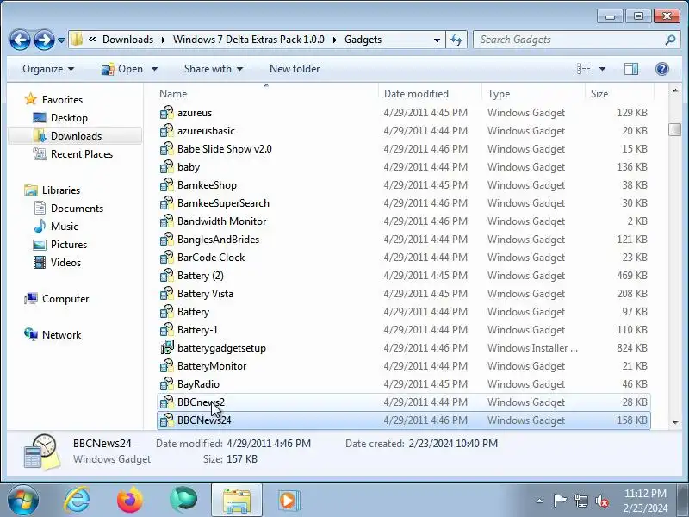
Task: Select the BBCnews2 file
Action: pyautogui.click(x=201, y=402)
